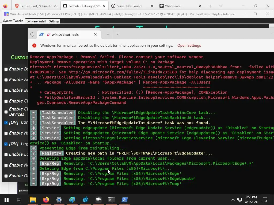Click 'task was not found' terminal line
Screen dimensions: 274x205
click(x=120, y=123)
